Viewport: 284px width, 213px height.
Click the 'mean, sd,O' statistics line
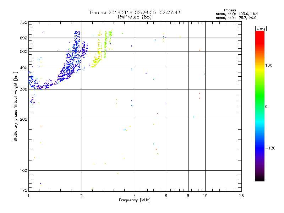[237, 14]
